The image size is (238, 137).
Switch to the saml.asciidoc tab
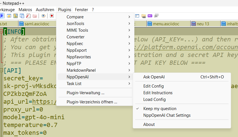point(37,24)
